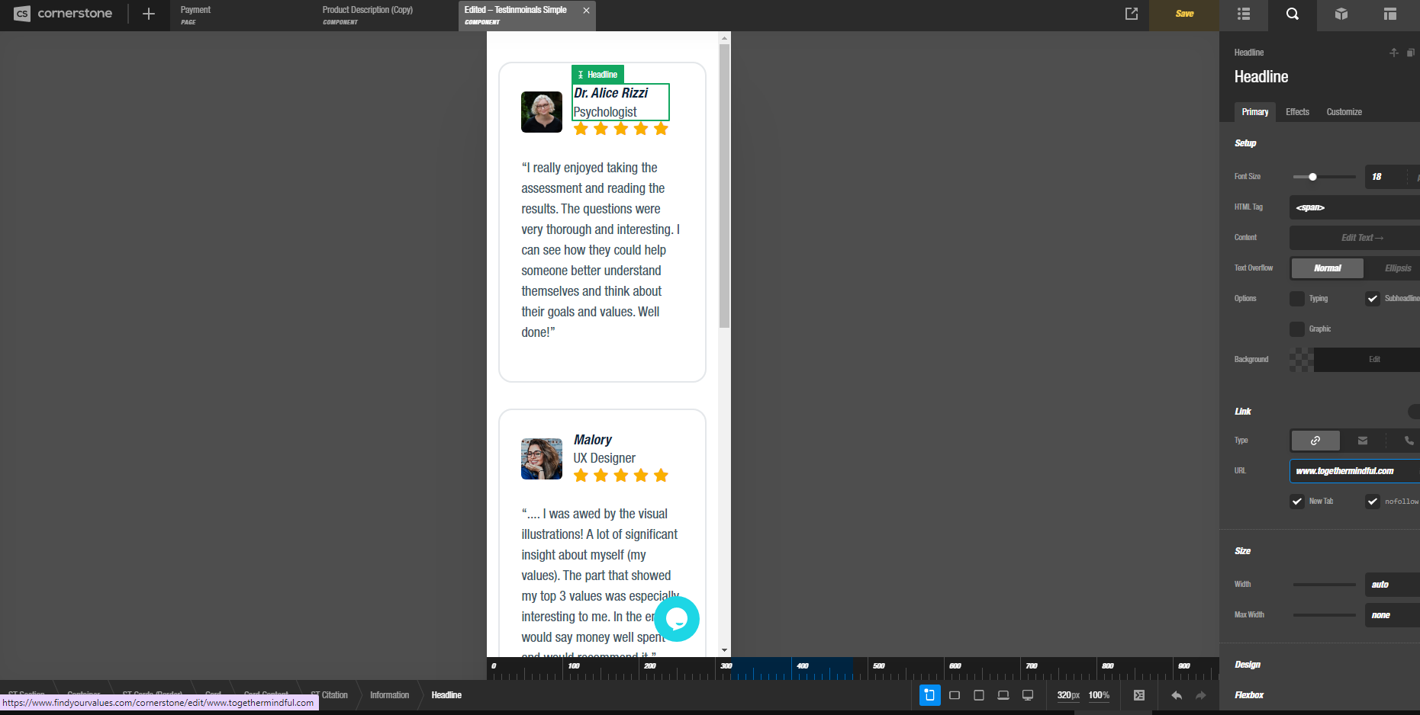Open the outline list panel icon

(1243, 14)
